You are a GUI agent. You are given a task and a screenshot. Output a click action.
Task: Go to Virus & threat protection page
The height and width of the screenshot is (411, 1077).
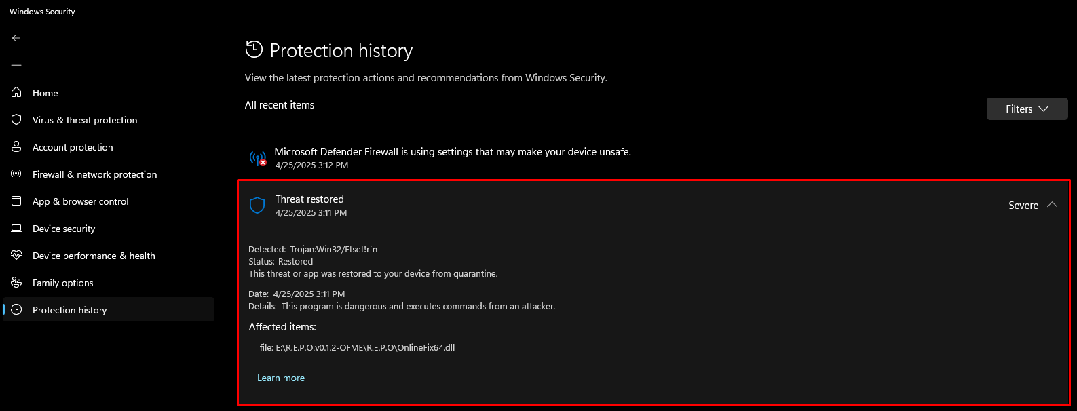tap(85, 120)
